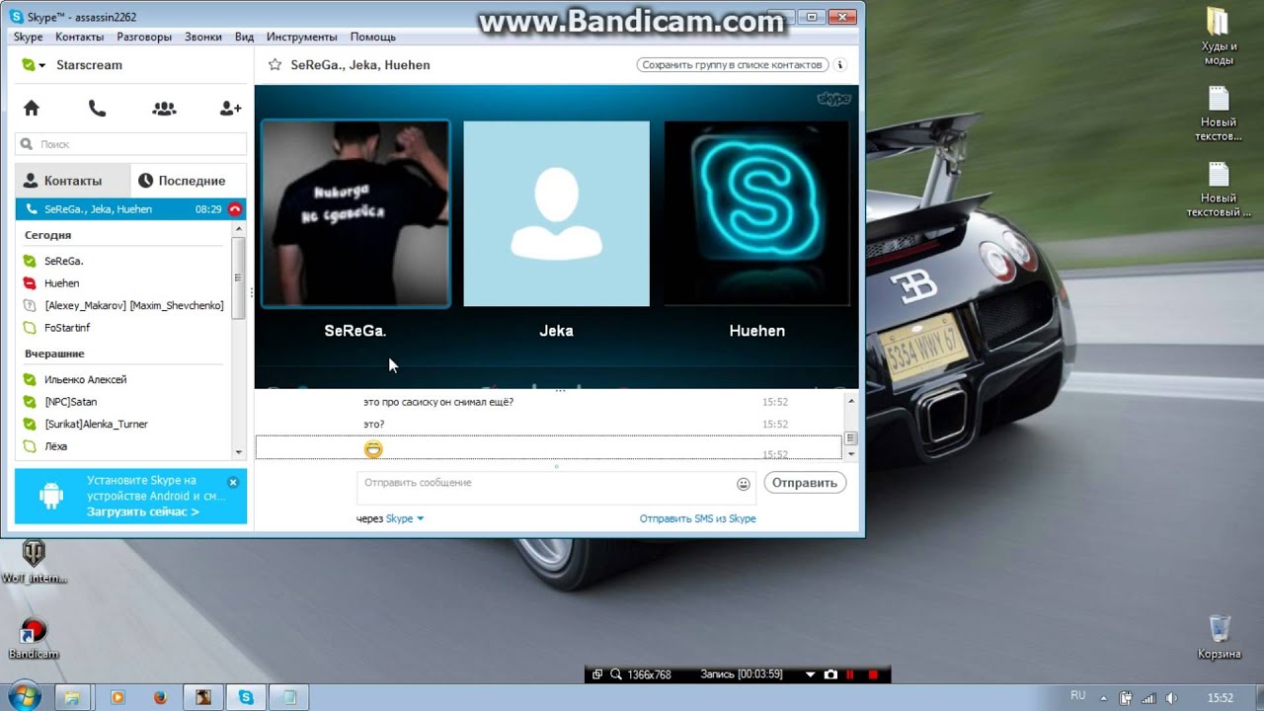Select the Huehen avatar tile
Screen dimensions: 1264x711
coord(756,213)
